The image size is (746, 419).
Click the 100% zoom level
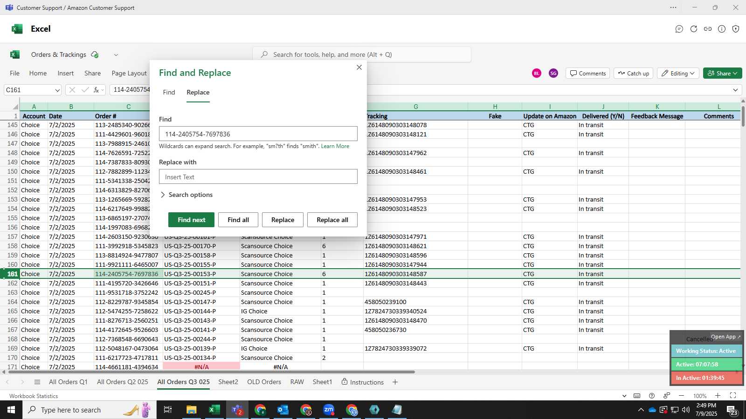click(699, 396)
